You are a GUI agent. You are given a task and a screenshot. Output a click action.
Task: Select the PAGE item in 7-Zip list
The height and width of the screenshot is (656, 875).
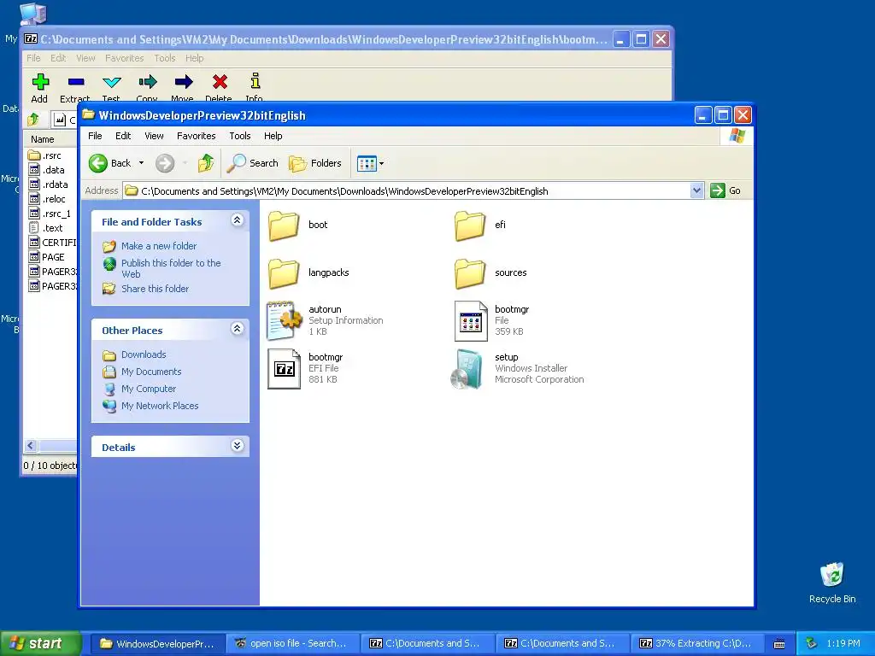(x=46, y=257)
